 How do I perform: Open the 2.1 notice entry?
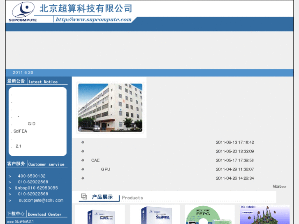tap(19, 146)
